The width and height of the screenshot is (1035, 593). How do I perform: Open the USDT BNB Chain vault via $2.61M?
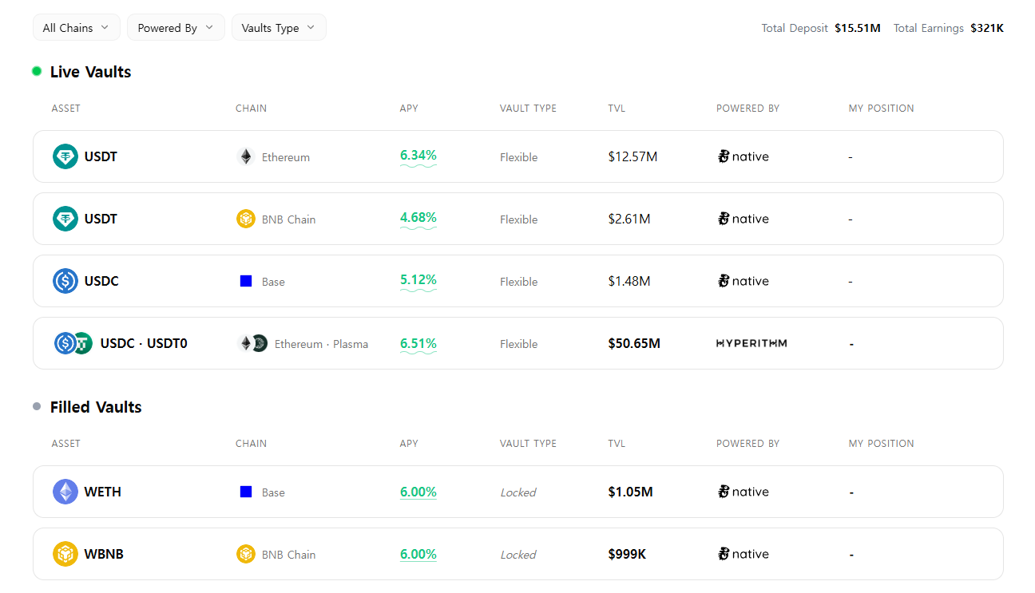pos(629,219)
